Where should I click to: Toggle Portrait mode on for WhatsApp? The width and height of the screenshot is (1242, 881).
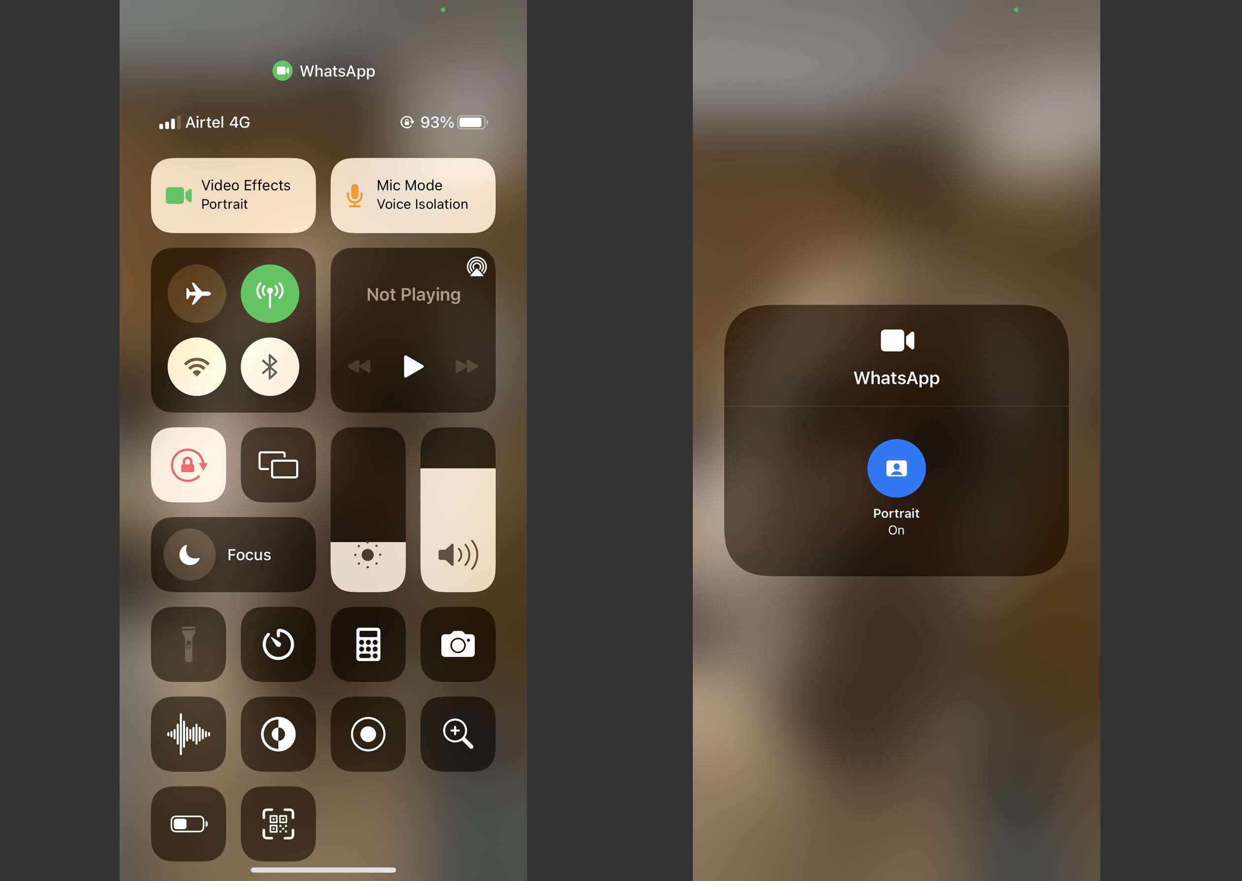895,467
